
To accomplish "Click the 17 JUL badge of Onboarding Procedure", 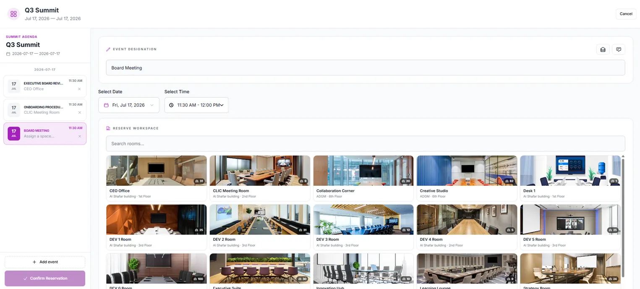I will click(x=14, y=110).
